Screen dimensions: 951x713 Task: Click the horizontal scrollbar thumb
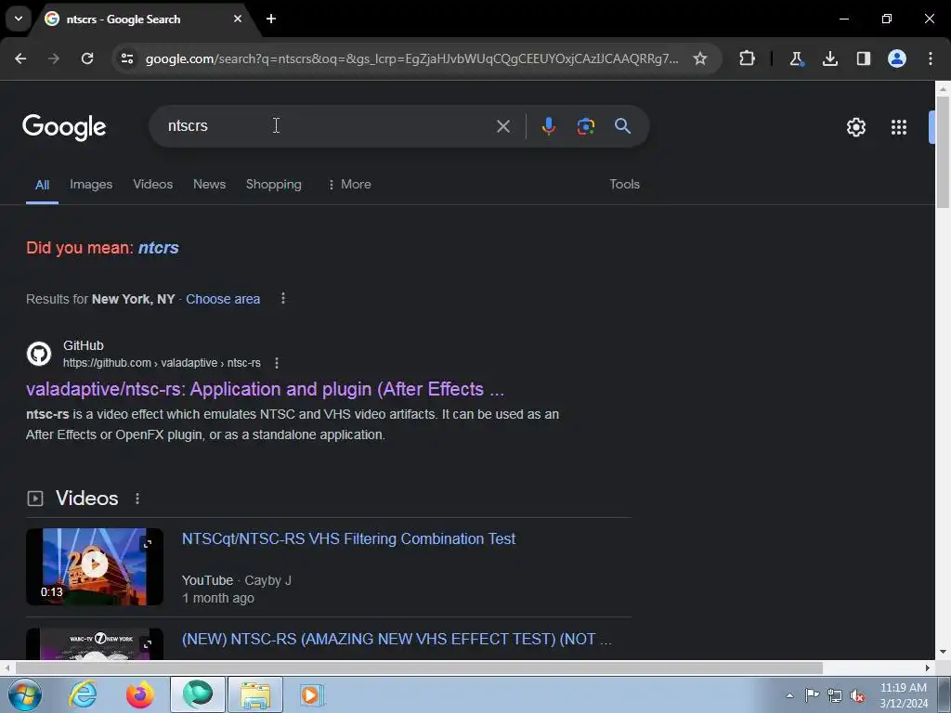point(419,668)
